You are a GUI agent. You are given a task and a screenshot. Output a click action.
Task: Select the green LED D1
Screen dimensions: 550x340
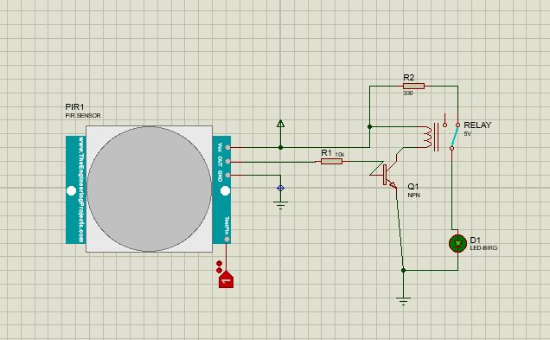click(x=457, y=243)
